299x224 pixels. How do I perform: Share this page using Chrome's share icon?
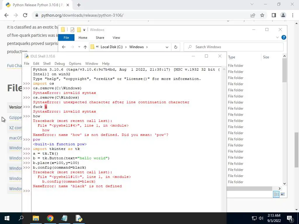[x=253, y=15]
